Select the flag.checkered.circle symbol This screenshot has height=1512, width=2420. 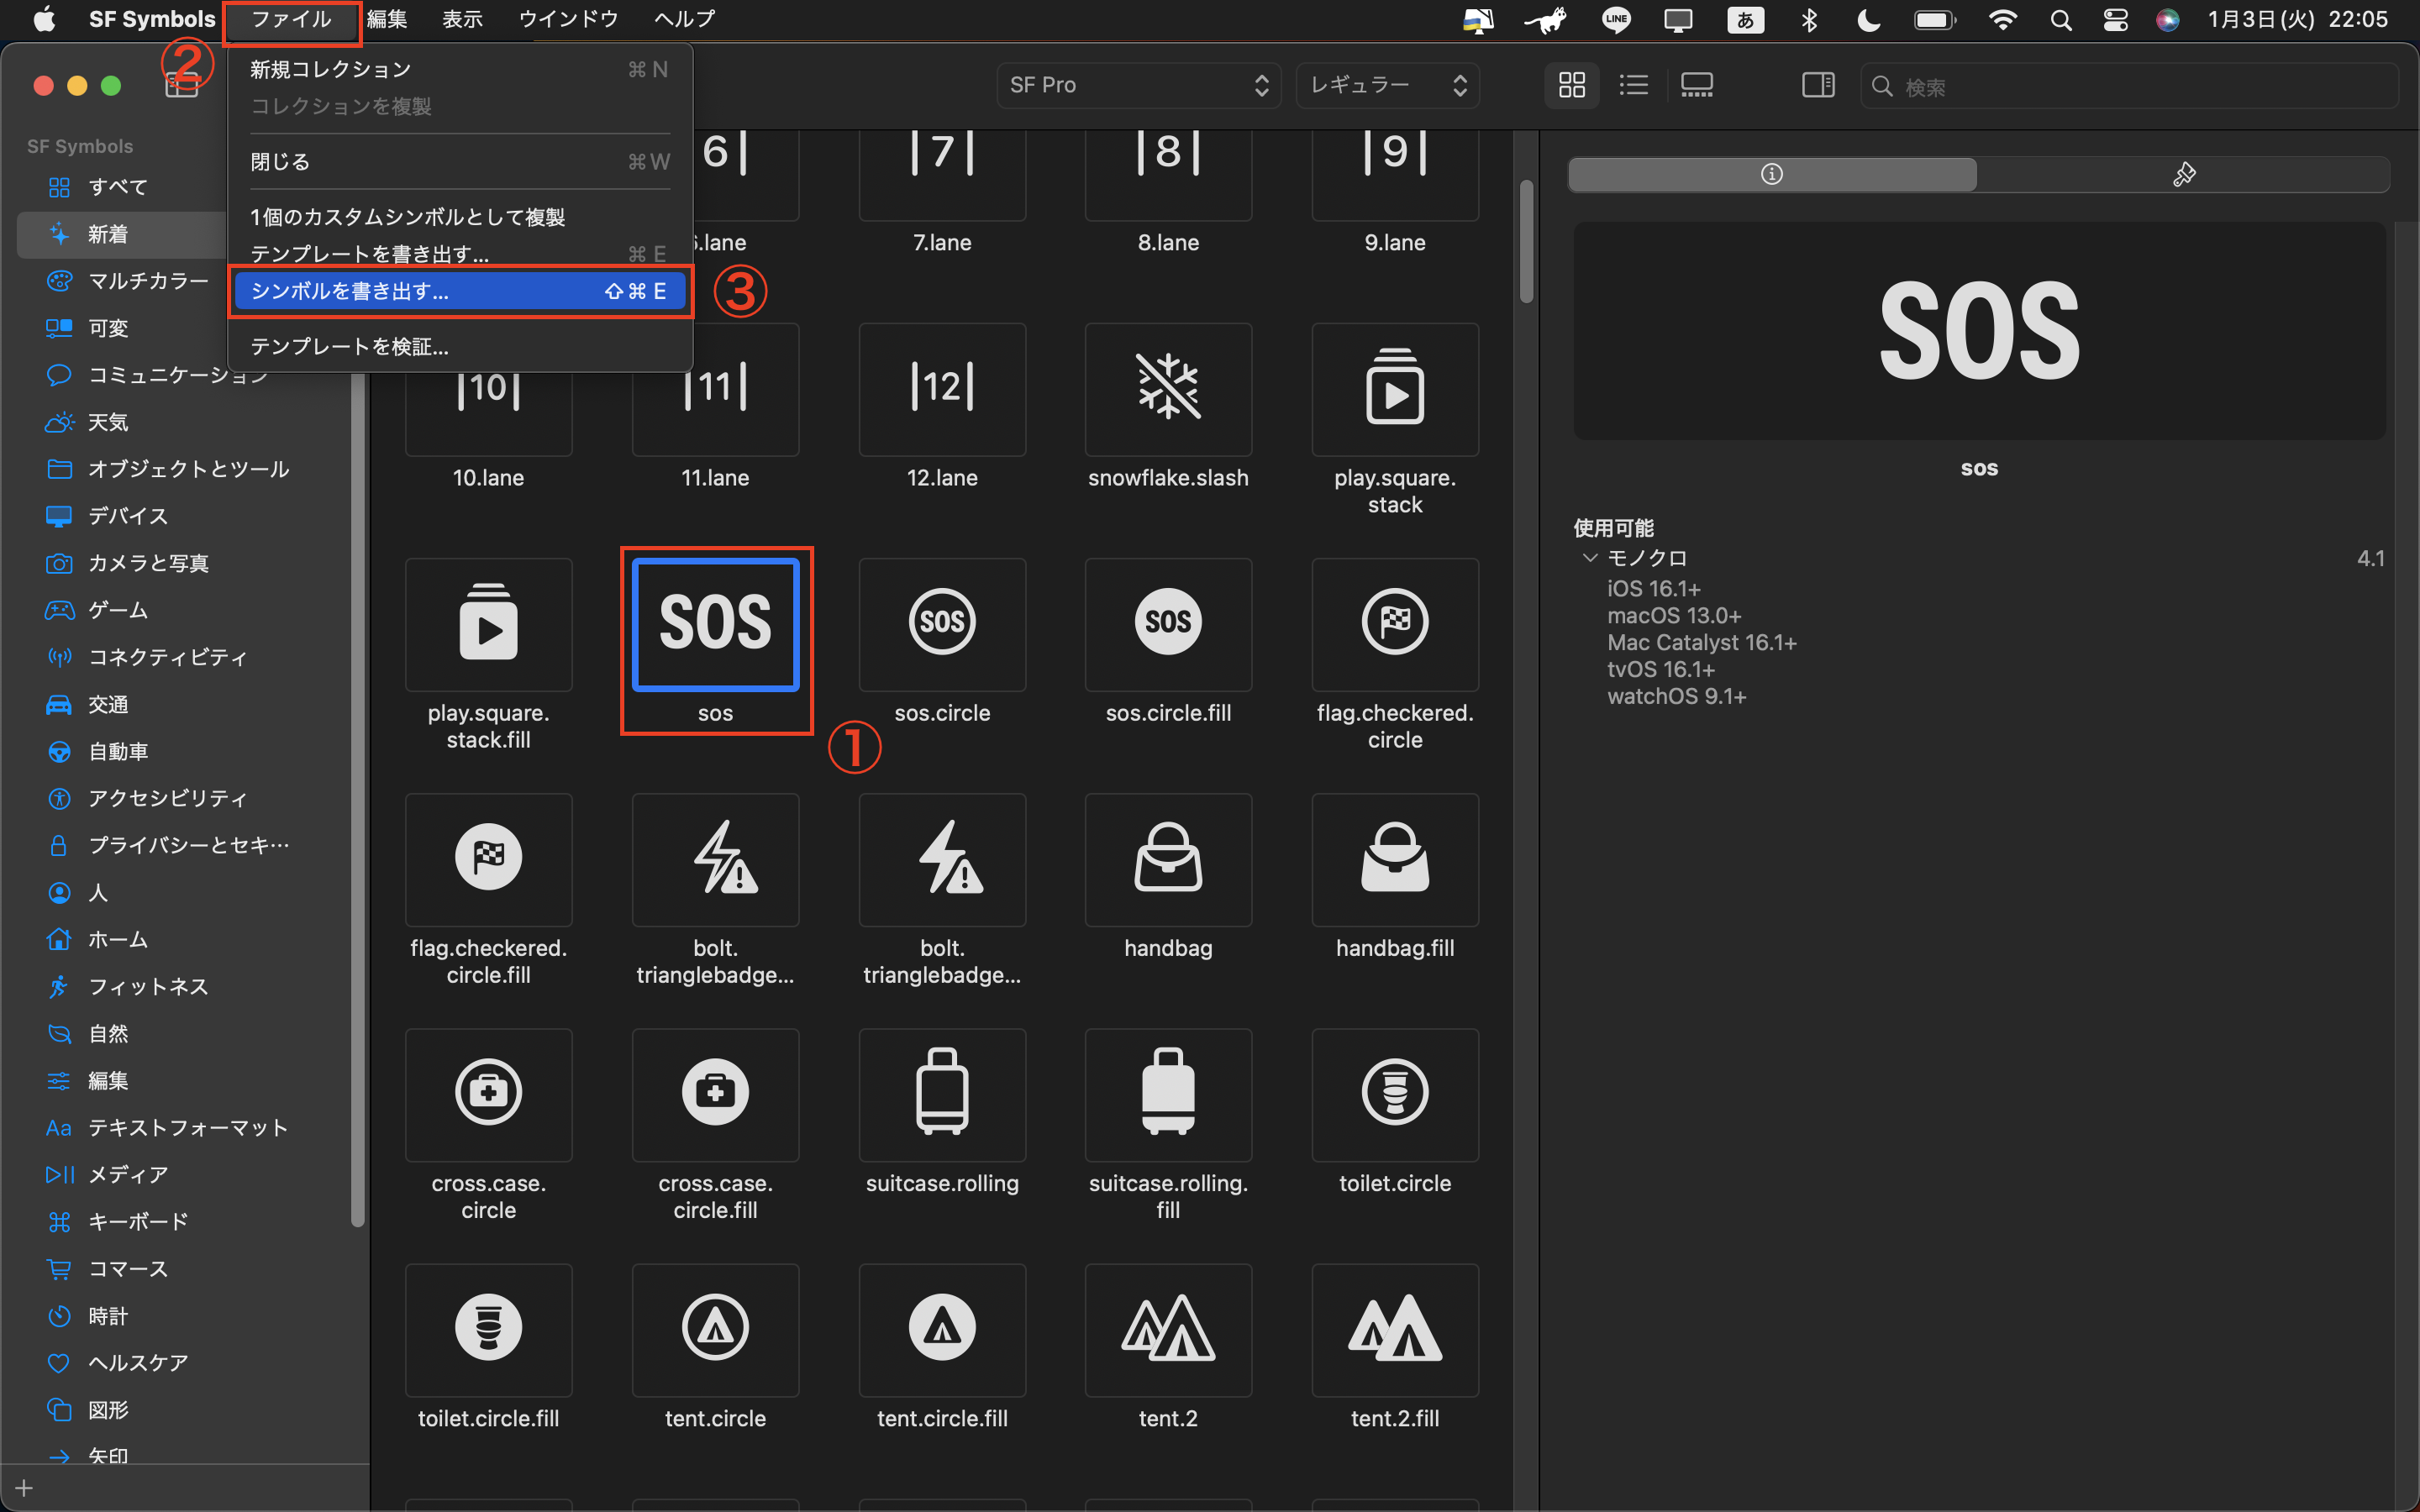[1395, 624]
